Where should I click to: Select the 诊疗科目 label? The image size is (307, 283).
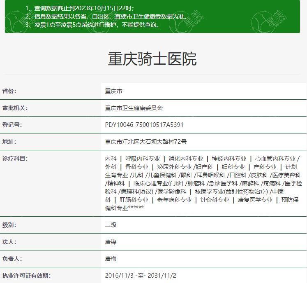tap(15, 159)
